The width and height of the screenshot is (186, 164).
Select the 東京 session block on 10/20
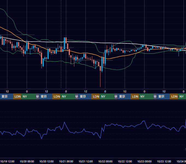[46, 96]
